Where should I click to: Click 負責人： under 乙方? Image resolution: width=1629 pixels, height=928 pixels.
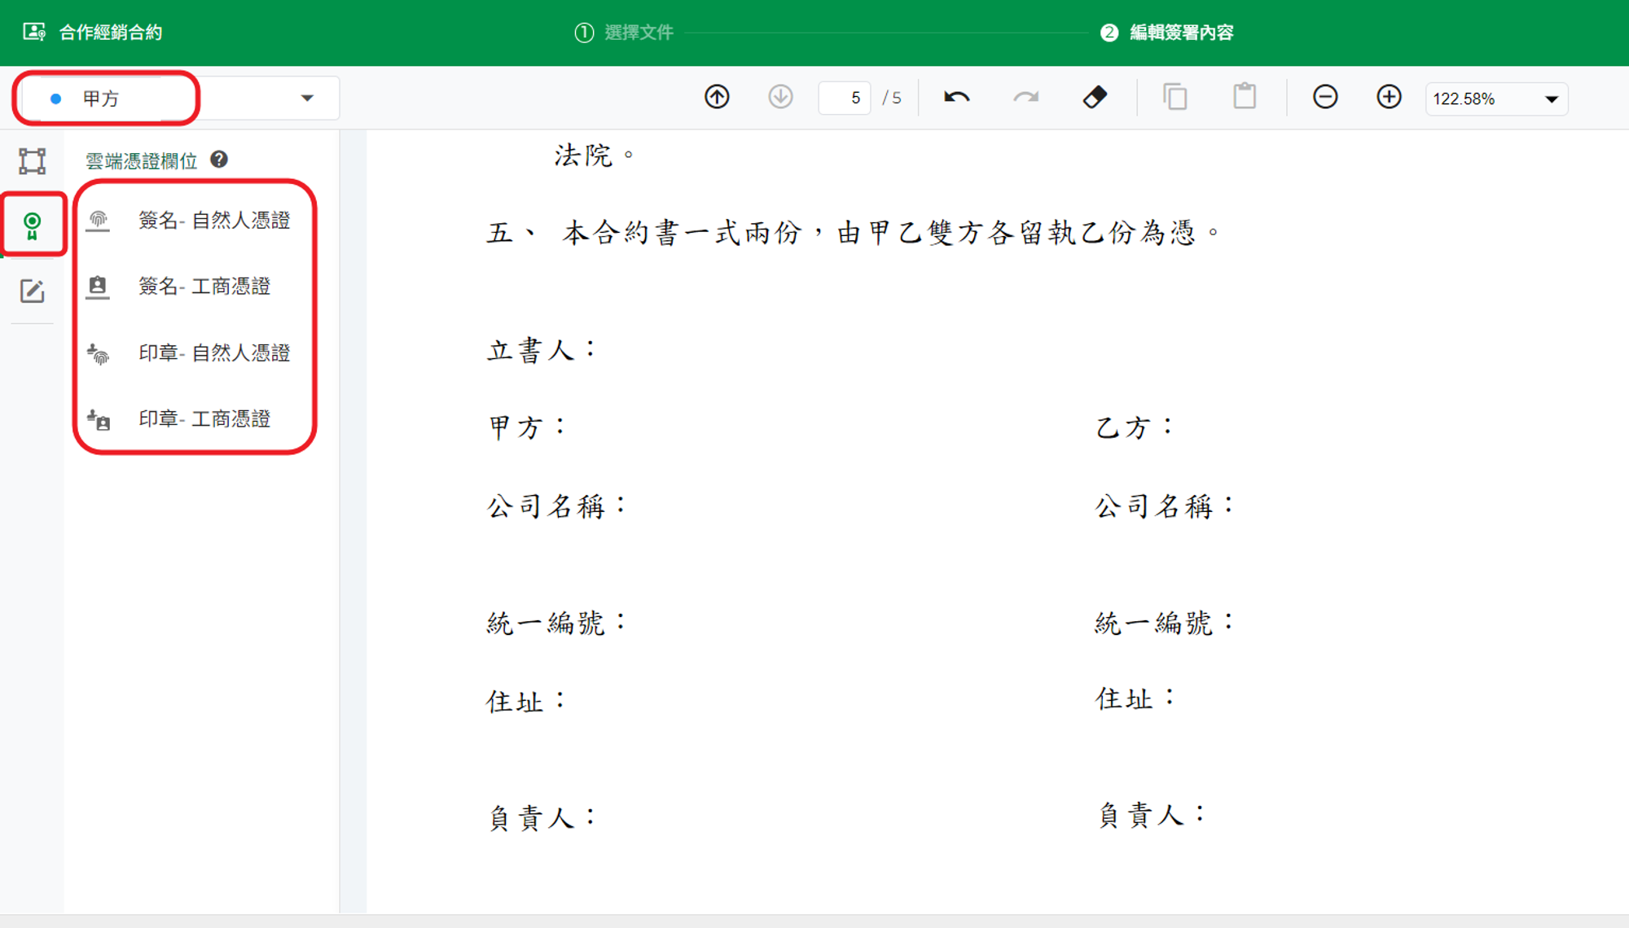(x=1152, y=814)
